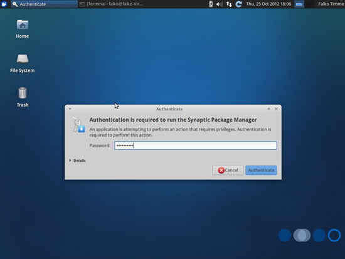Focus the Password input field
The width and height of the screenshot is (345, 259).
[x=196, y=145]
